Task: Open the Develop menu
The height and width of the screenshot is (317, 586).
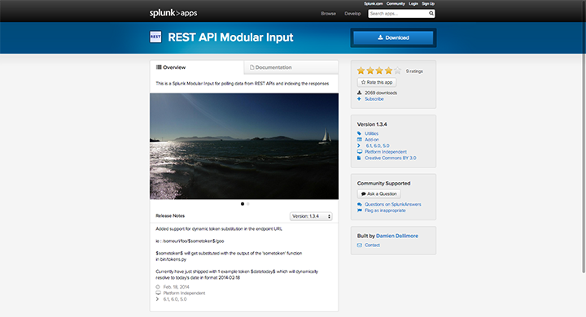Action: coord(352,14)
